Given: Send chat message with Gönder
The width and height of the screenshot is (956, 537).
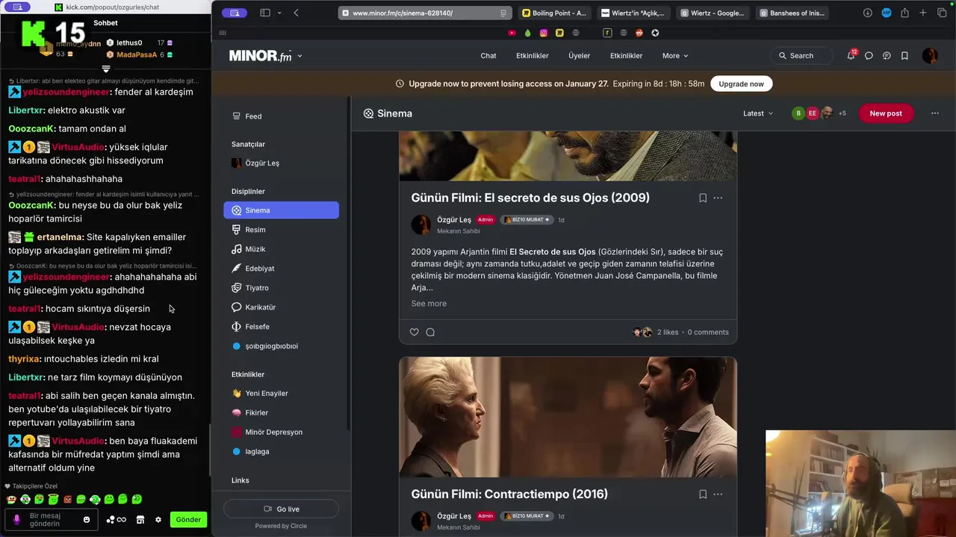Looking at the screenshot, I should point(188,520).
